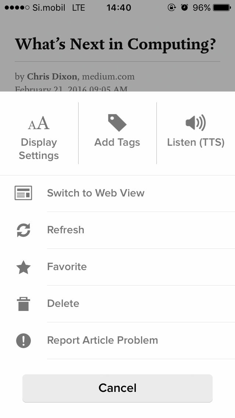Select Report Article Problem
The width and height of the screenshot is (235, 418).
tap(117, 341)
